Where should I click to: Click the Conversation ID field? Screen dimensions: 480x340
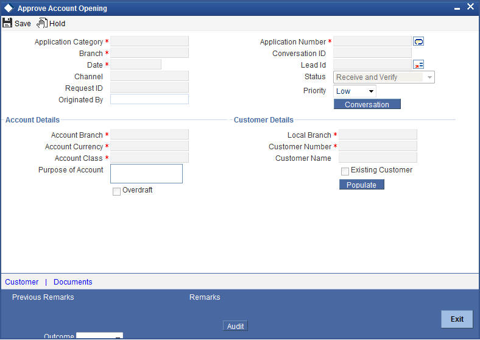(x=372, y=52)
